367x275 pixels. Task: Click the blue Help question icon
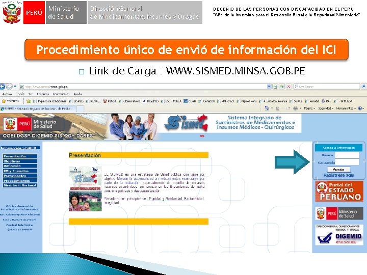pyautogui.click(x=360, y=108)
